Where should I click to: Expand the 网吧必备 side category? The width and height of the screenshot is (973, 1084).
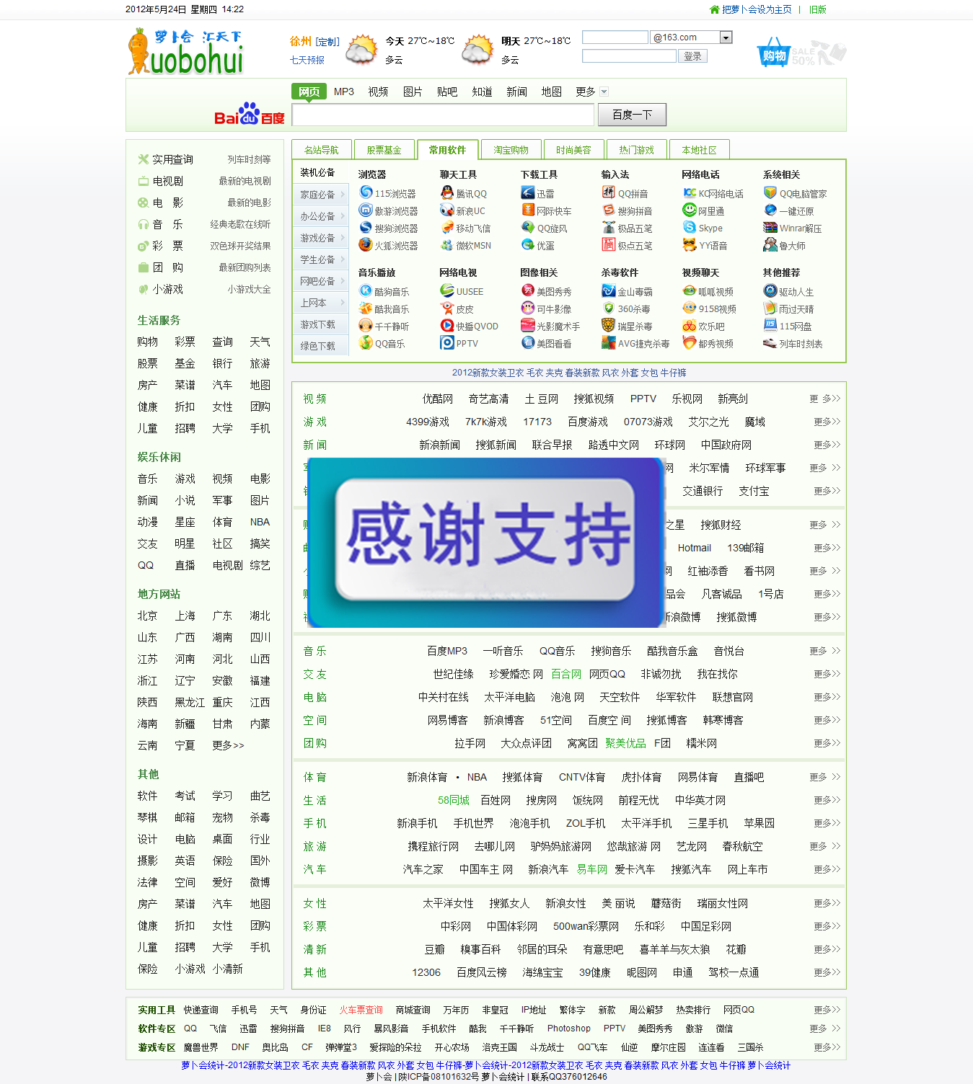pyautogui.click(x=322, y=281)
